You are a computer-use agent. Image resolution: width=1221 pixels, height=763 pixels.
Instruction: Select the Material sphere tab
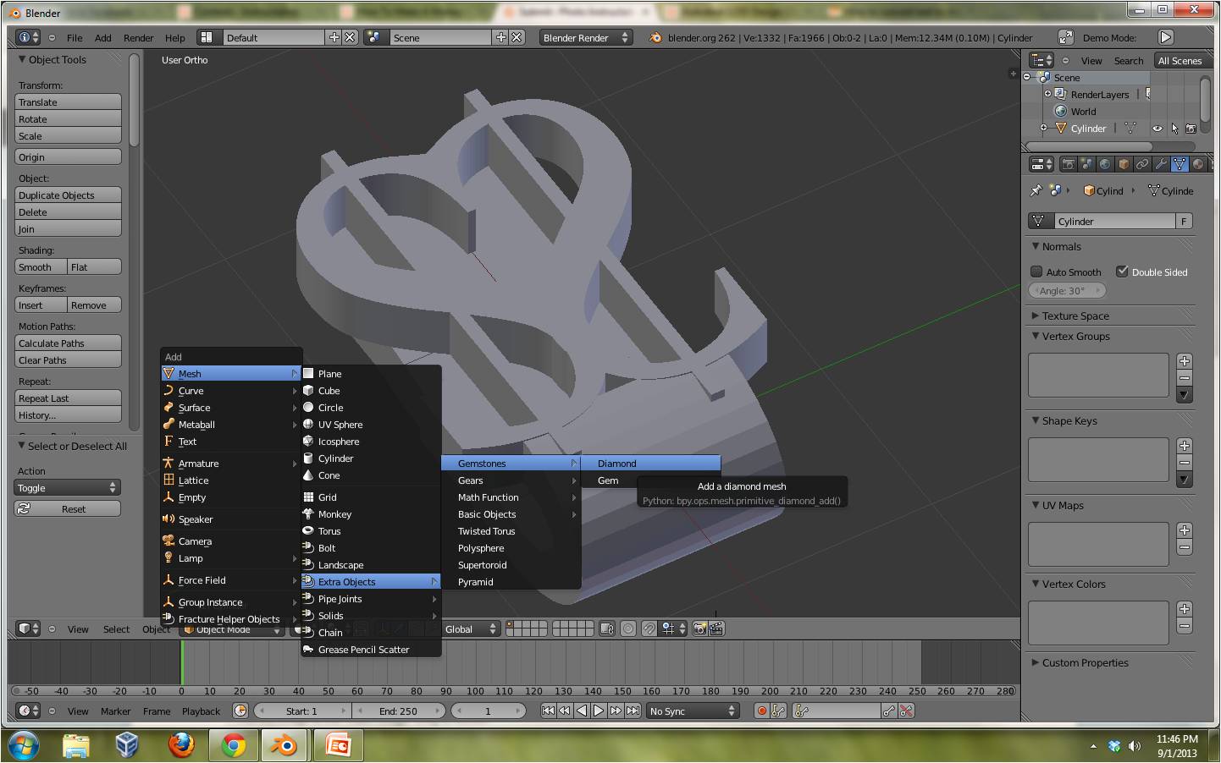[1197, 164]
